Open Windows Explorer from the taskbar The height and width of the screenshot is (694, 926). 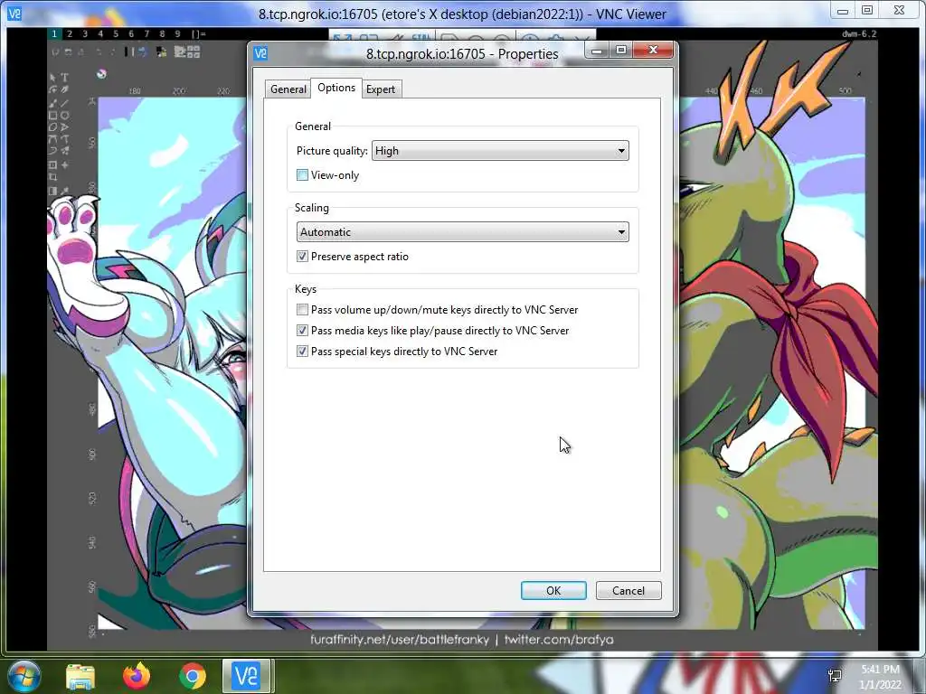point(80,676)
